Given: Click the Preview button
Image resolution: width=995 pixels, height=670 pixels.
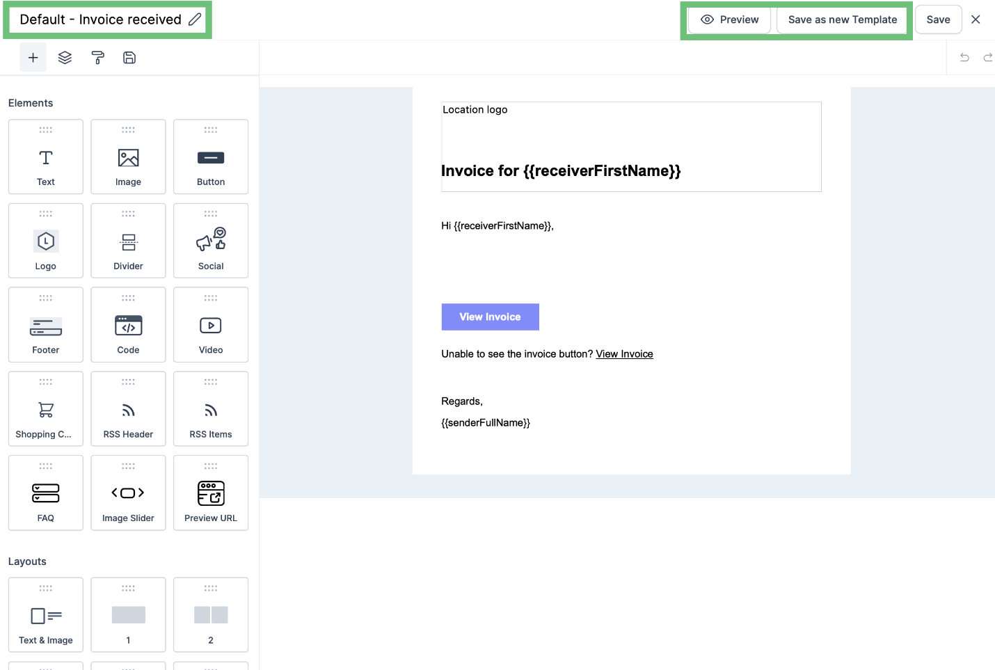Looking at the screenshot, I should pyautogui.click(x=729, y=19).
